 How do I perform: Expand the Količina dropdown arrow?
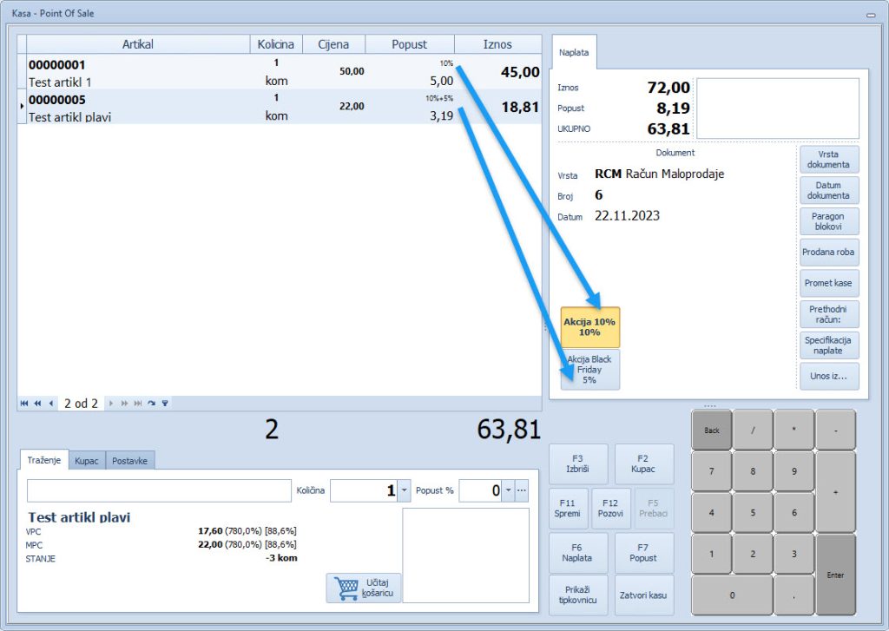coord(405,490)
